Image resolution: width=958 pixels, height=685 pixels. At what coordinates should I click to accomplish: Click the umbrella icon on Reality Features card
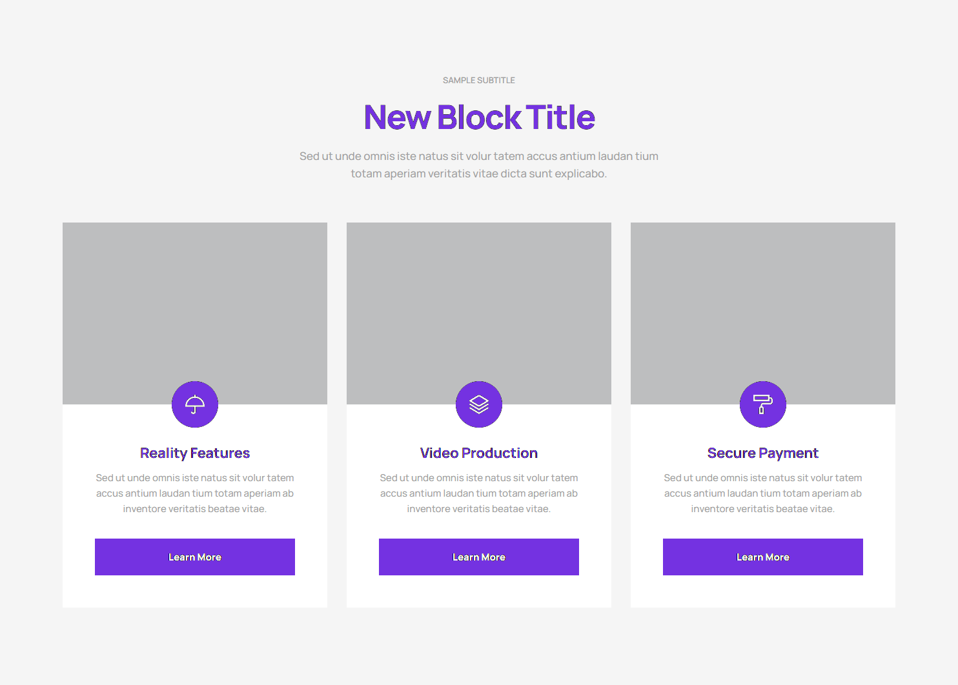(195, 404)
